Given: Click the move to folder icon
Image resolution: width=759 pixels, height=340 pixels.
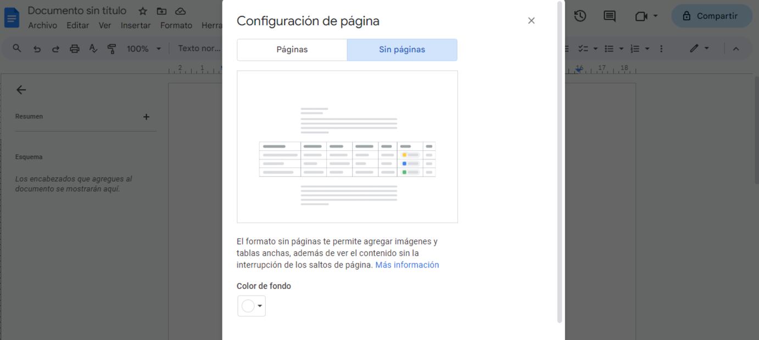Looking at the screenshot, I should pos(161,11).
